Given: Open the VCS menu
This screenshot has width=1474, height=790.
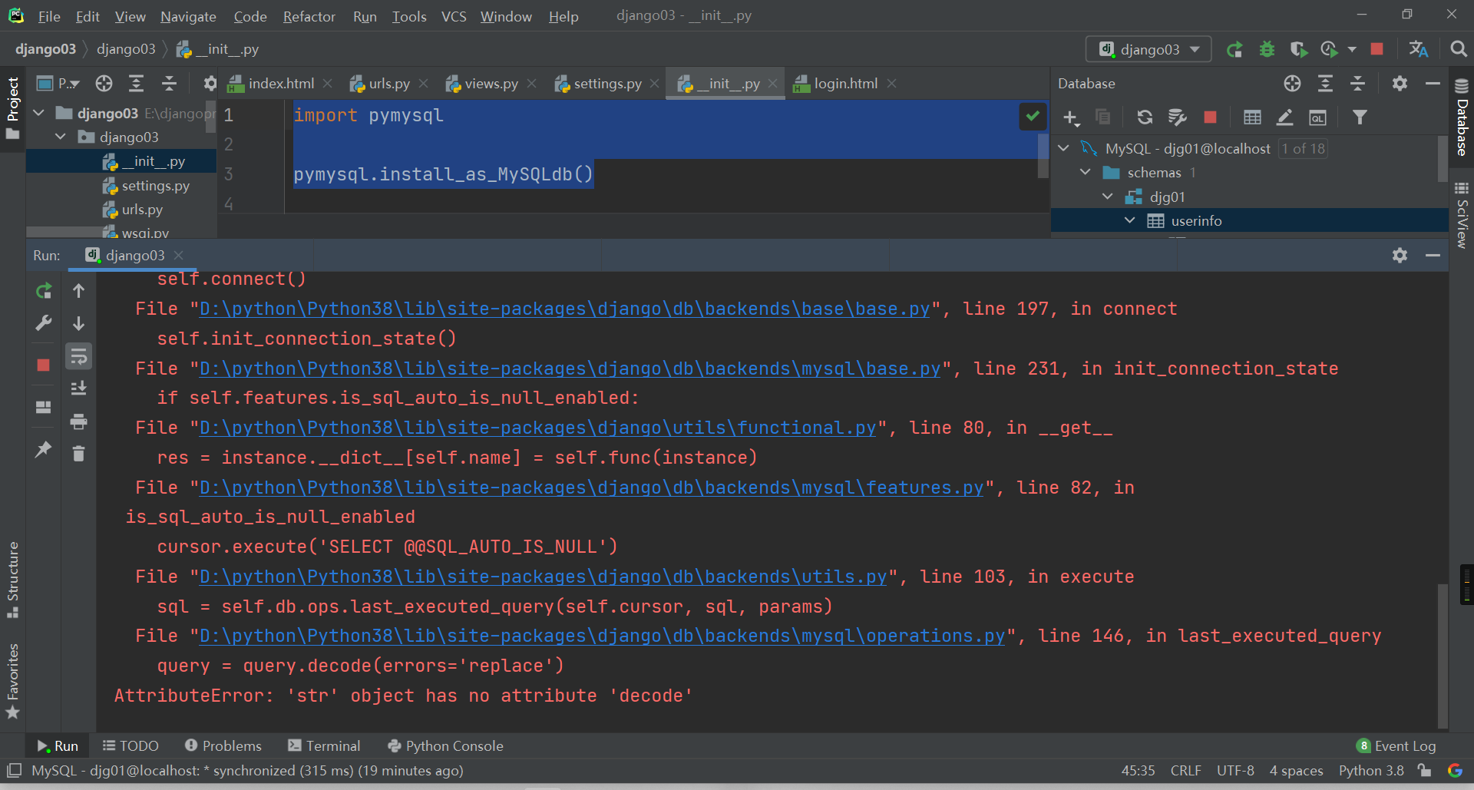Looking at the screenshot, I should point(454,16).
